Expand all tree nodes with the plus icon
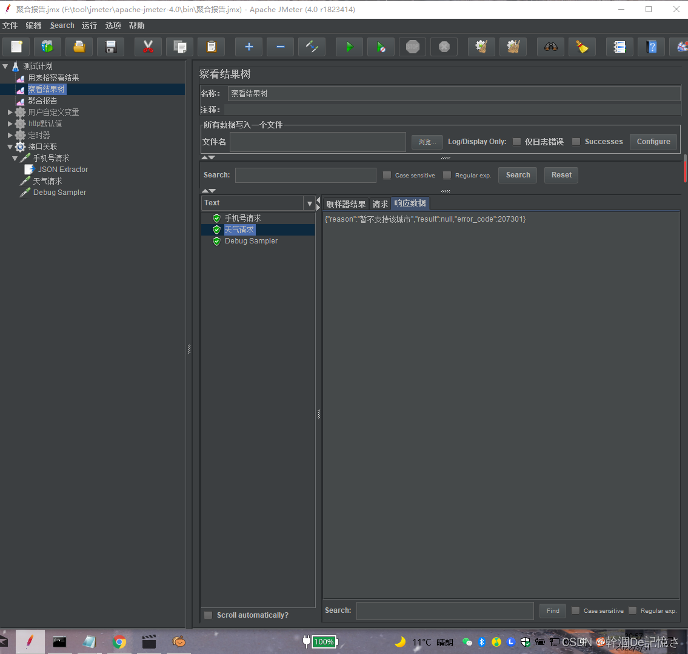 tap(249, 47)
